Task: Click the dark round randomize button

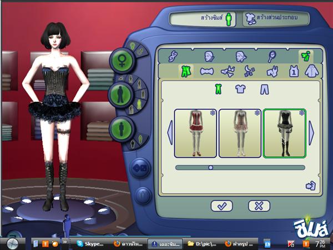Action: 140,168
